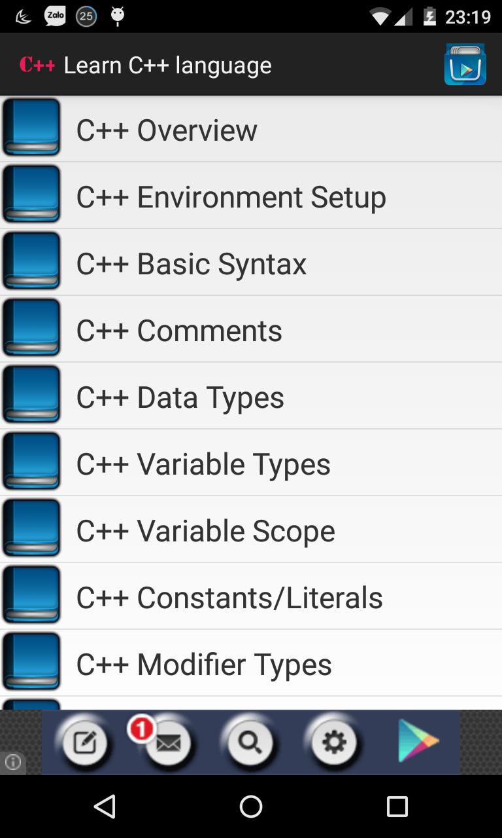The width and height of the screenshot is (502, 838).
Task: Tap the compose icon in the bottom toolbar
Action: [84, 742]
